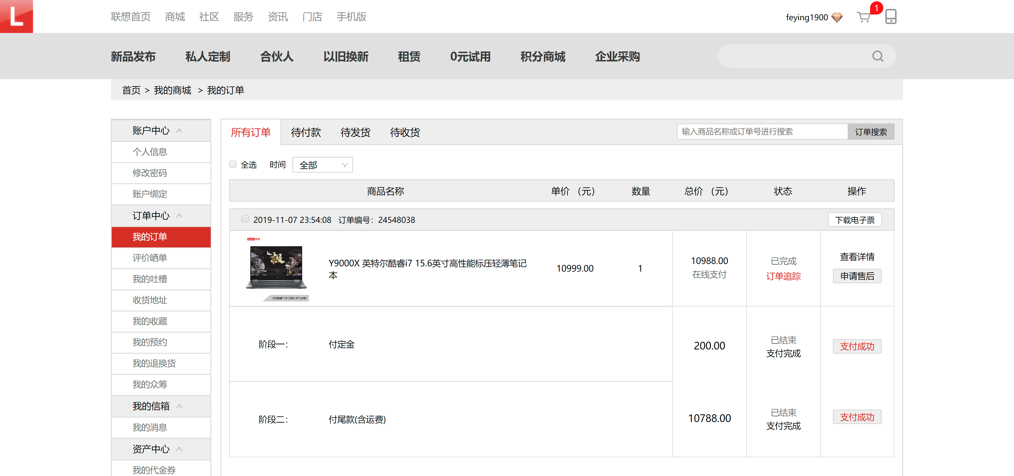Image resolution: width=1014 pixels, height=476 pixels.
Task: Check the order 24548038 checkbox
Action: coord(245,219)
